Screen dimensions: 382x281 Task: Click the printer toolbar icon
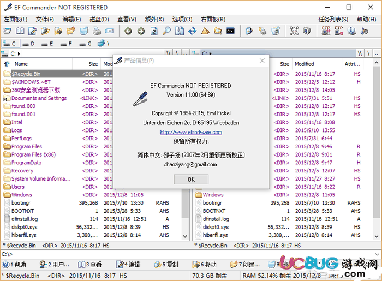click(97, 31)
